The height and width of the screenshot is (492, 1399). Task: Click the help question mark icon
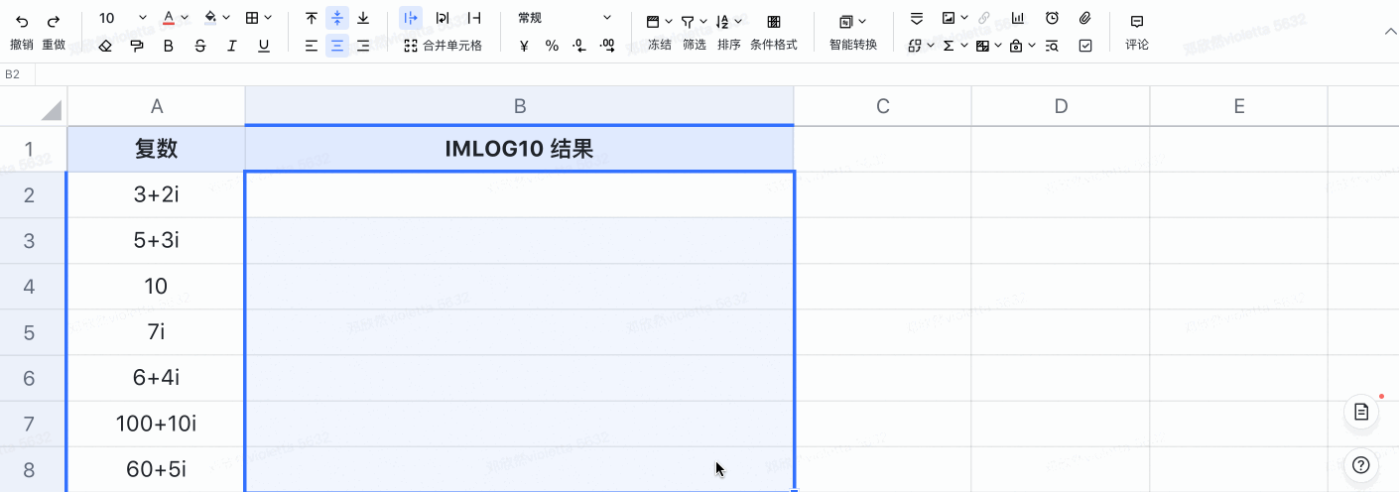[1361, 464]
